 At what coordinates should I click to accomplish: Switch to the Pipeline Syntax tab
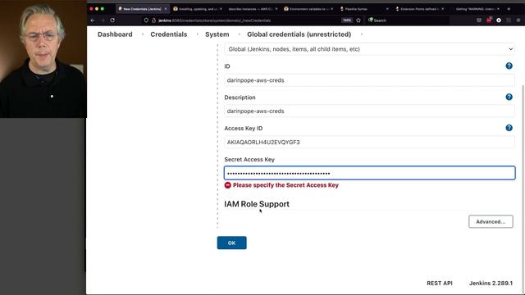[364, 9]
